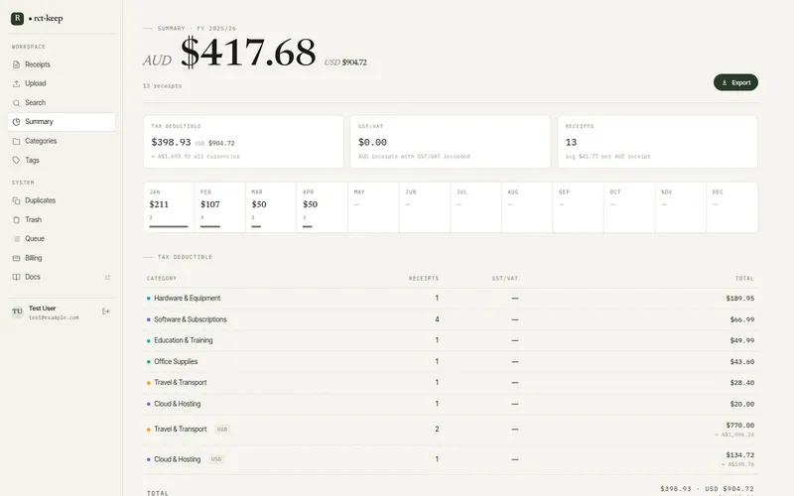
Task: Click the GST/VAT $0.00 card
Action: click(451, 142)
